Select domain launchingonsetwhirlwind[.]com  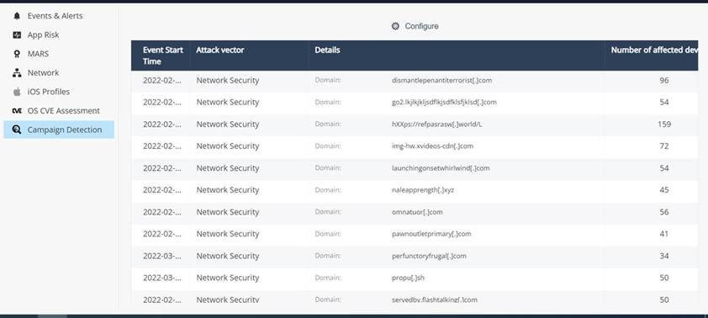pos(441,168)
